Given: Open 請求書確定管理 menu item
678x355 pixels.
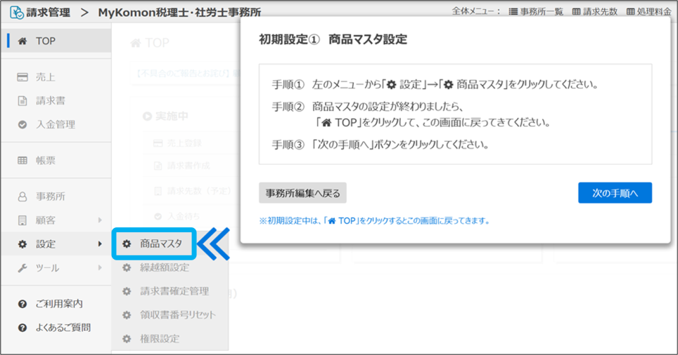Looking at the screenshot, I should coord(174,291).
